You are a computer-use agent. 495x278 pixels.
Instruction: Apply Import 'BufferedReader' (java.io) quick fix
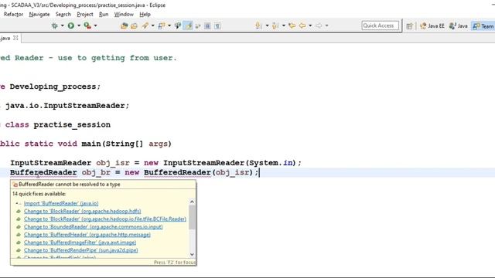(61, 203)
